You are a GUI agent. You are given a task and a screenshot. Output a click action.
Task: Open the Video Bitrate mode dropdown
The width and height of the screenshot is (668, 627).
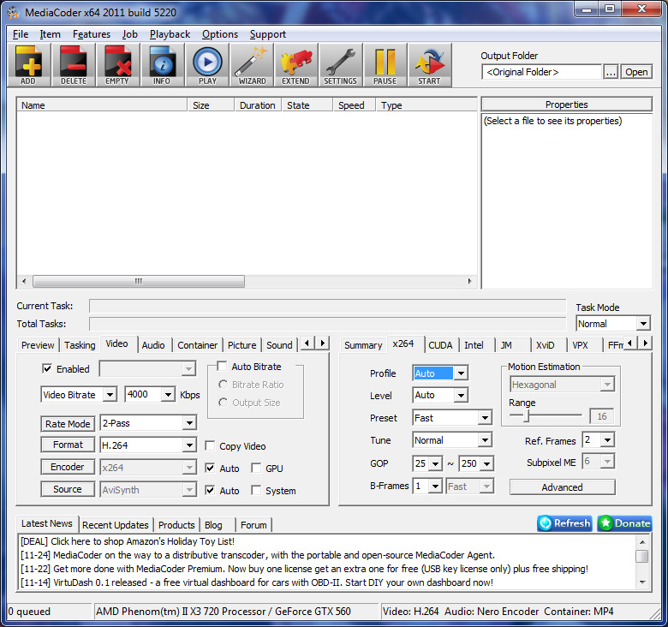110,395
